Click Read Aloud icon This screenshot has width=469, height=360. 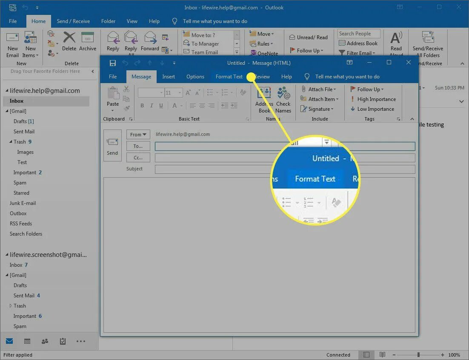(x=396, y=44)
